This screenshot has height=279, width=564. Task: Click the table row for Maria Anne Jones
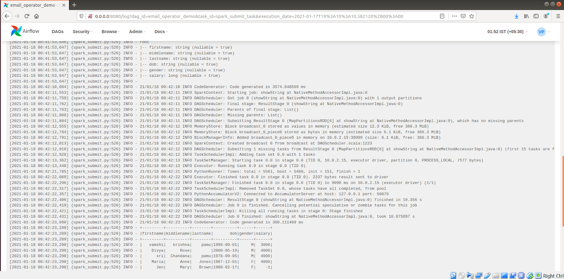pyautogui.click(x=141, y=262)
